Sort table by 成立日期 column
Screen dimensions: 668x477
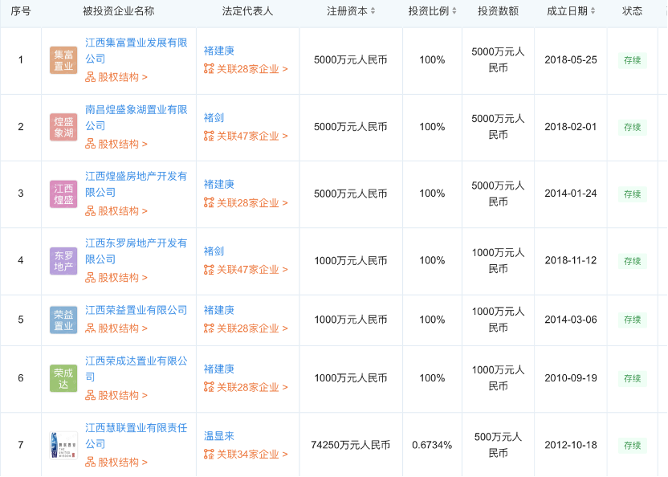[572, 11]
